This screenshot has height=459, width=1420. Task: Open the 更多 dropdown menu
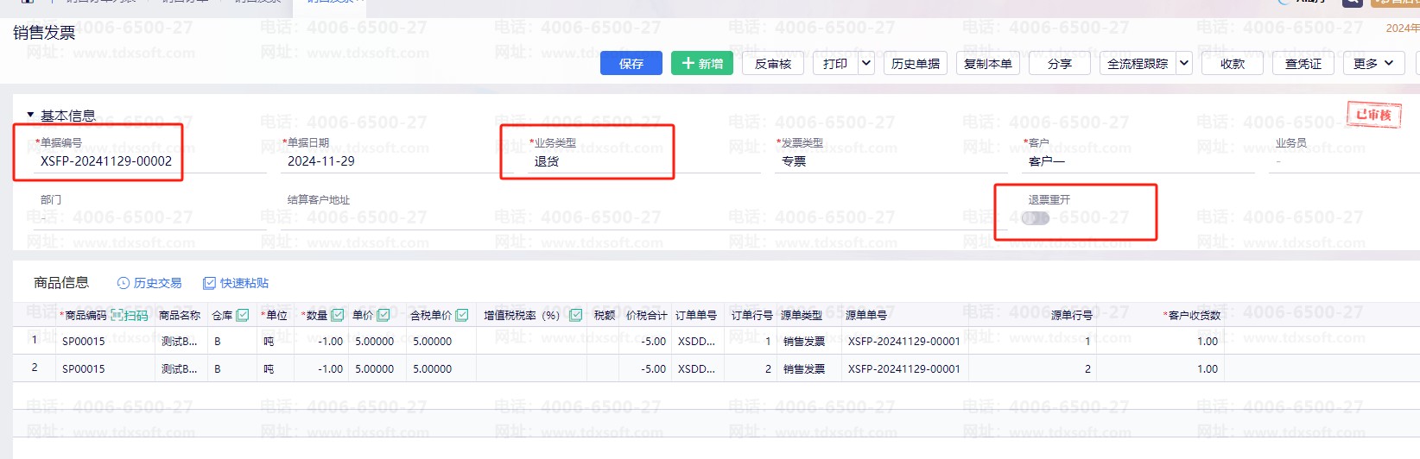pyautogui.click(x=1372, y=64)
